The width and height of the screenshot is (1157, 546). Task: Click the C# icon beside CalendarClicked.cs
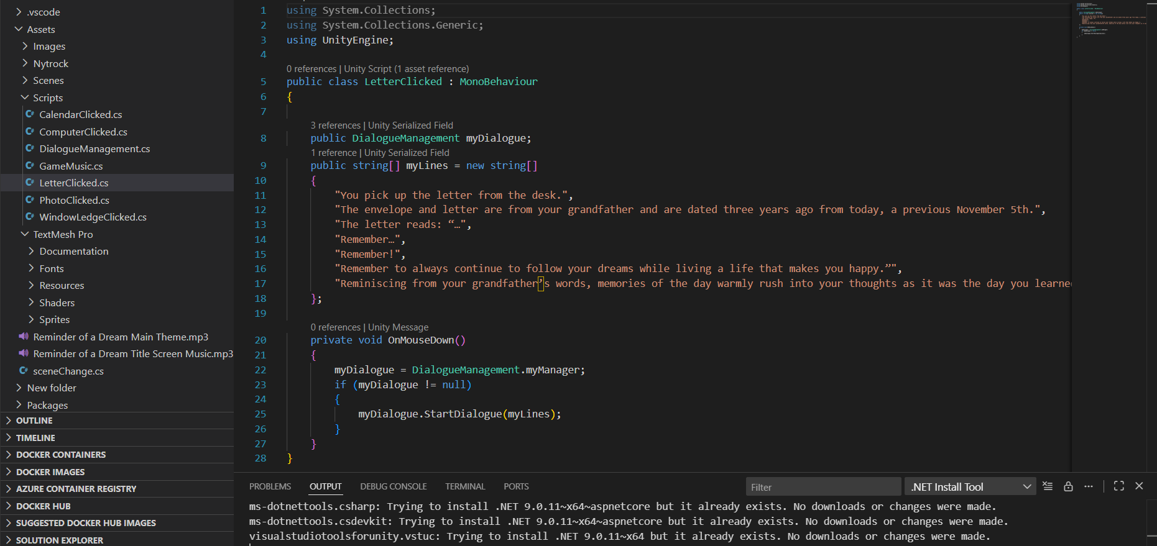tap(30, 114)
